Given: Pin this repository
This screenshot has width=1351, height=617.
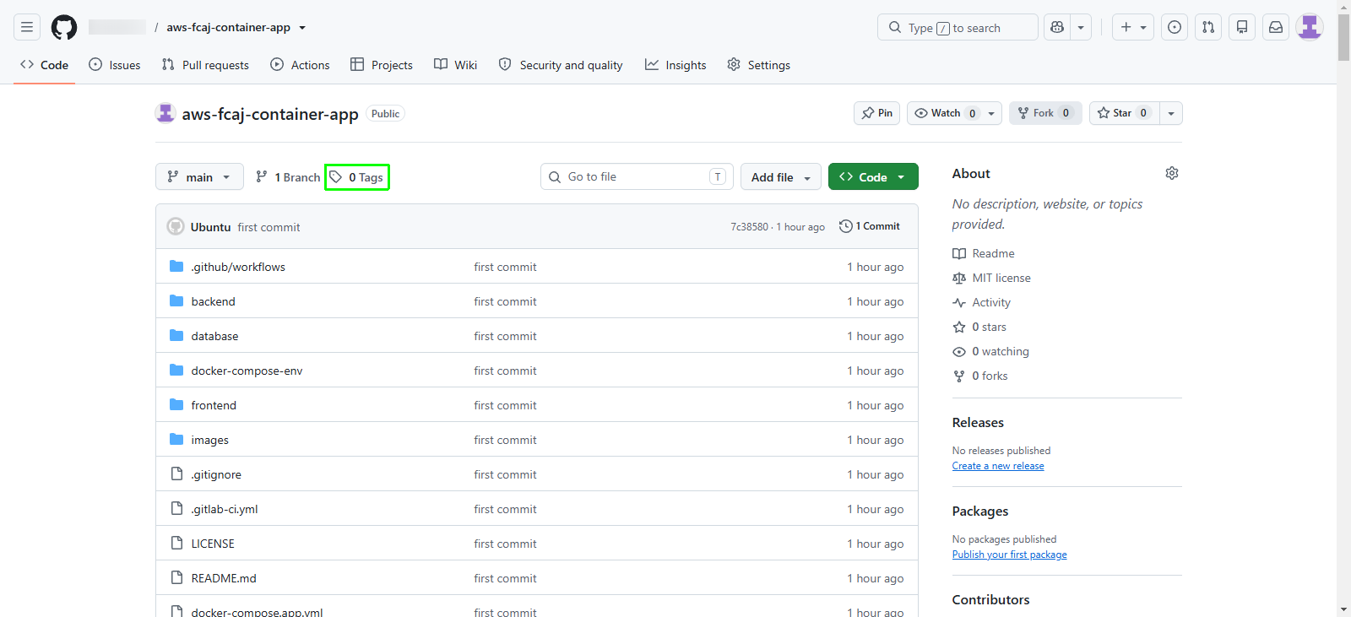Looking at the screenshot, I should coord(877,113).
